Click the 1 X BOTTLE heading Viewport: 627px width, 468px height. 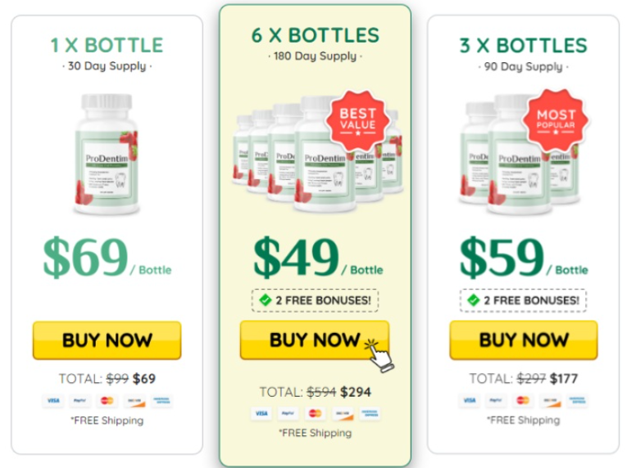click(x=107, y=45)
